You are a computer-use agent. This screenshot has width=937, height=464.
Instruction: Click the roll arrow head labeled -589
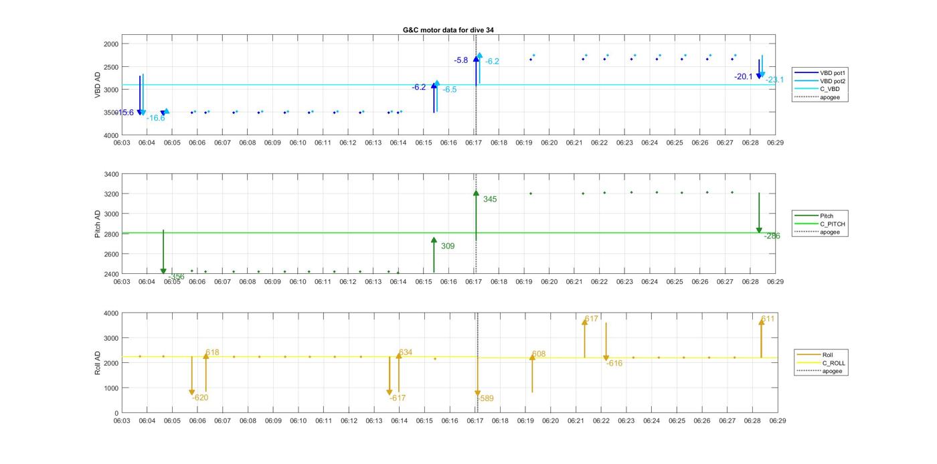point(477,394)
